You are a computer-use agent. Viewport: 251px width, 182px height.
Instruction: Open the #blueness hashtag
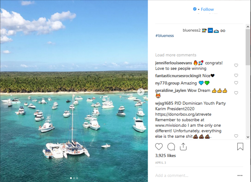coord(165,36)
